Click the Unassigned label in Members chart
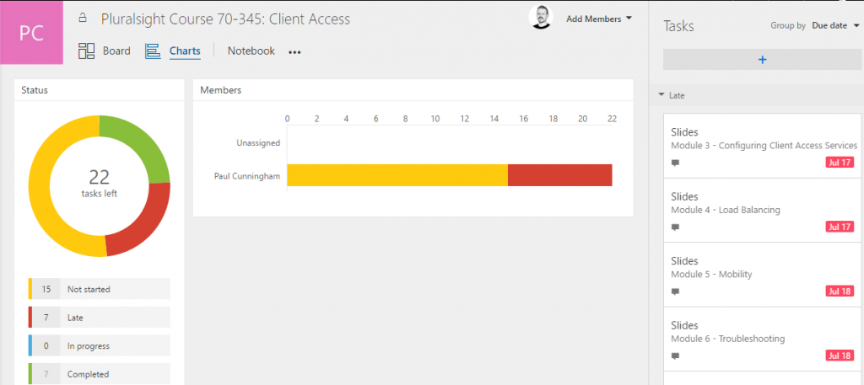Screen dimensions: 864x385 coord(258,143)
